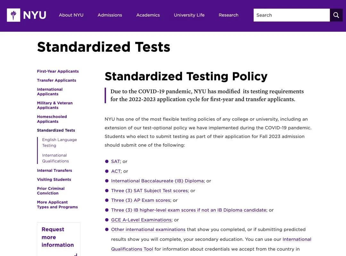Open the SAT link
The width and height of the screenshot is (346, 256).
[115, 161]
